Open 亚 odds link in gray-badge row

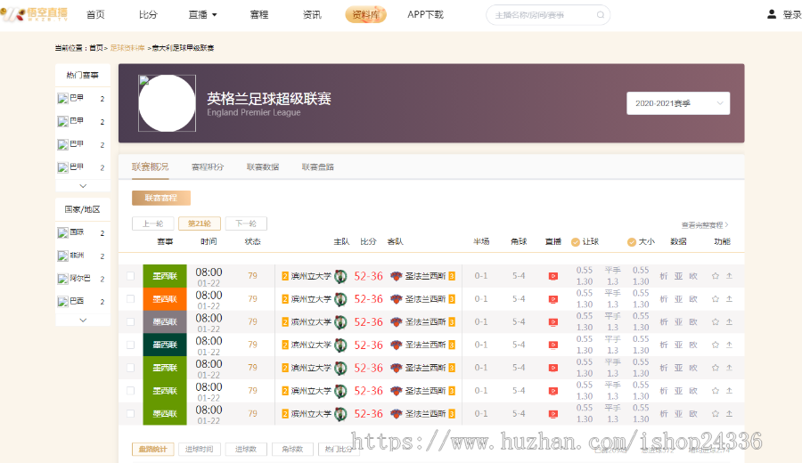pos(678,322)
